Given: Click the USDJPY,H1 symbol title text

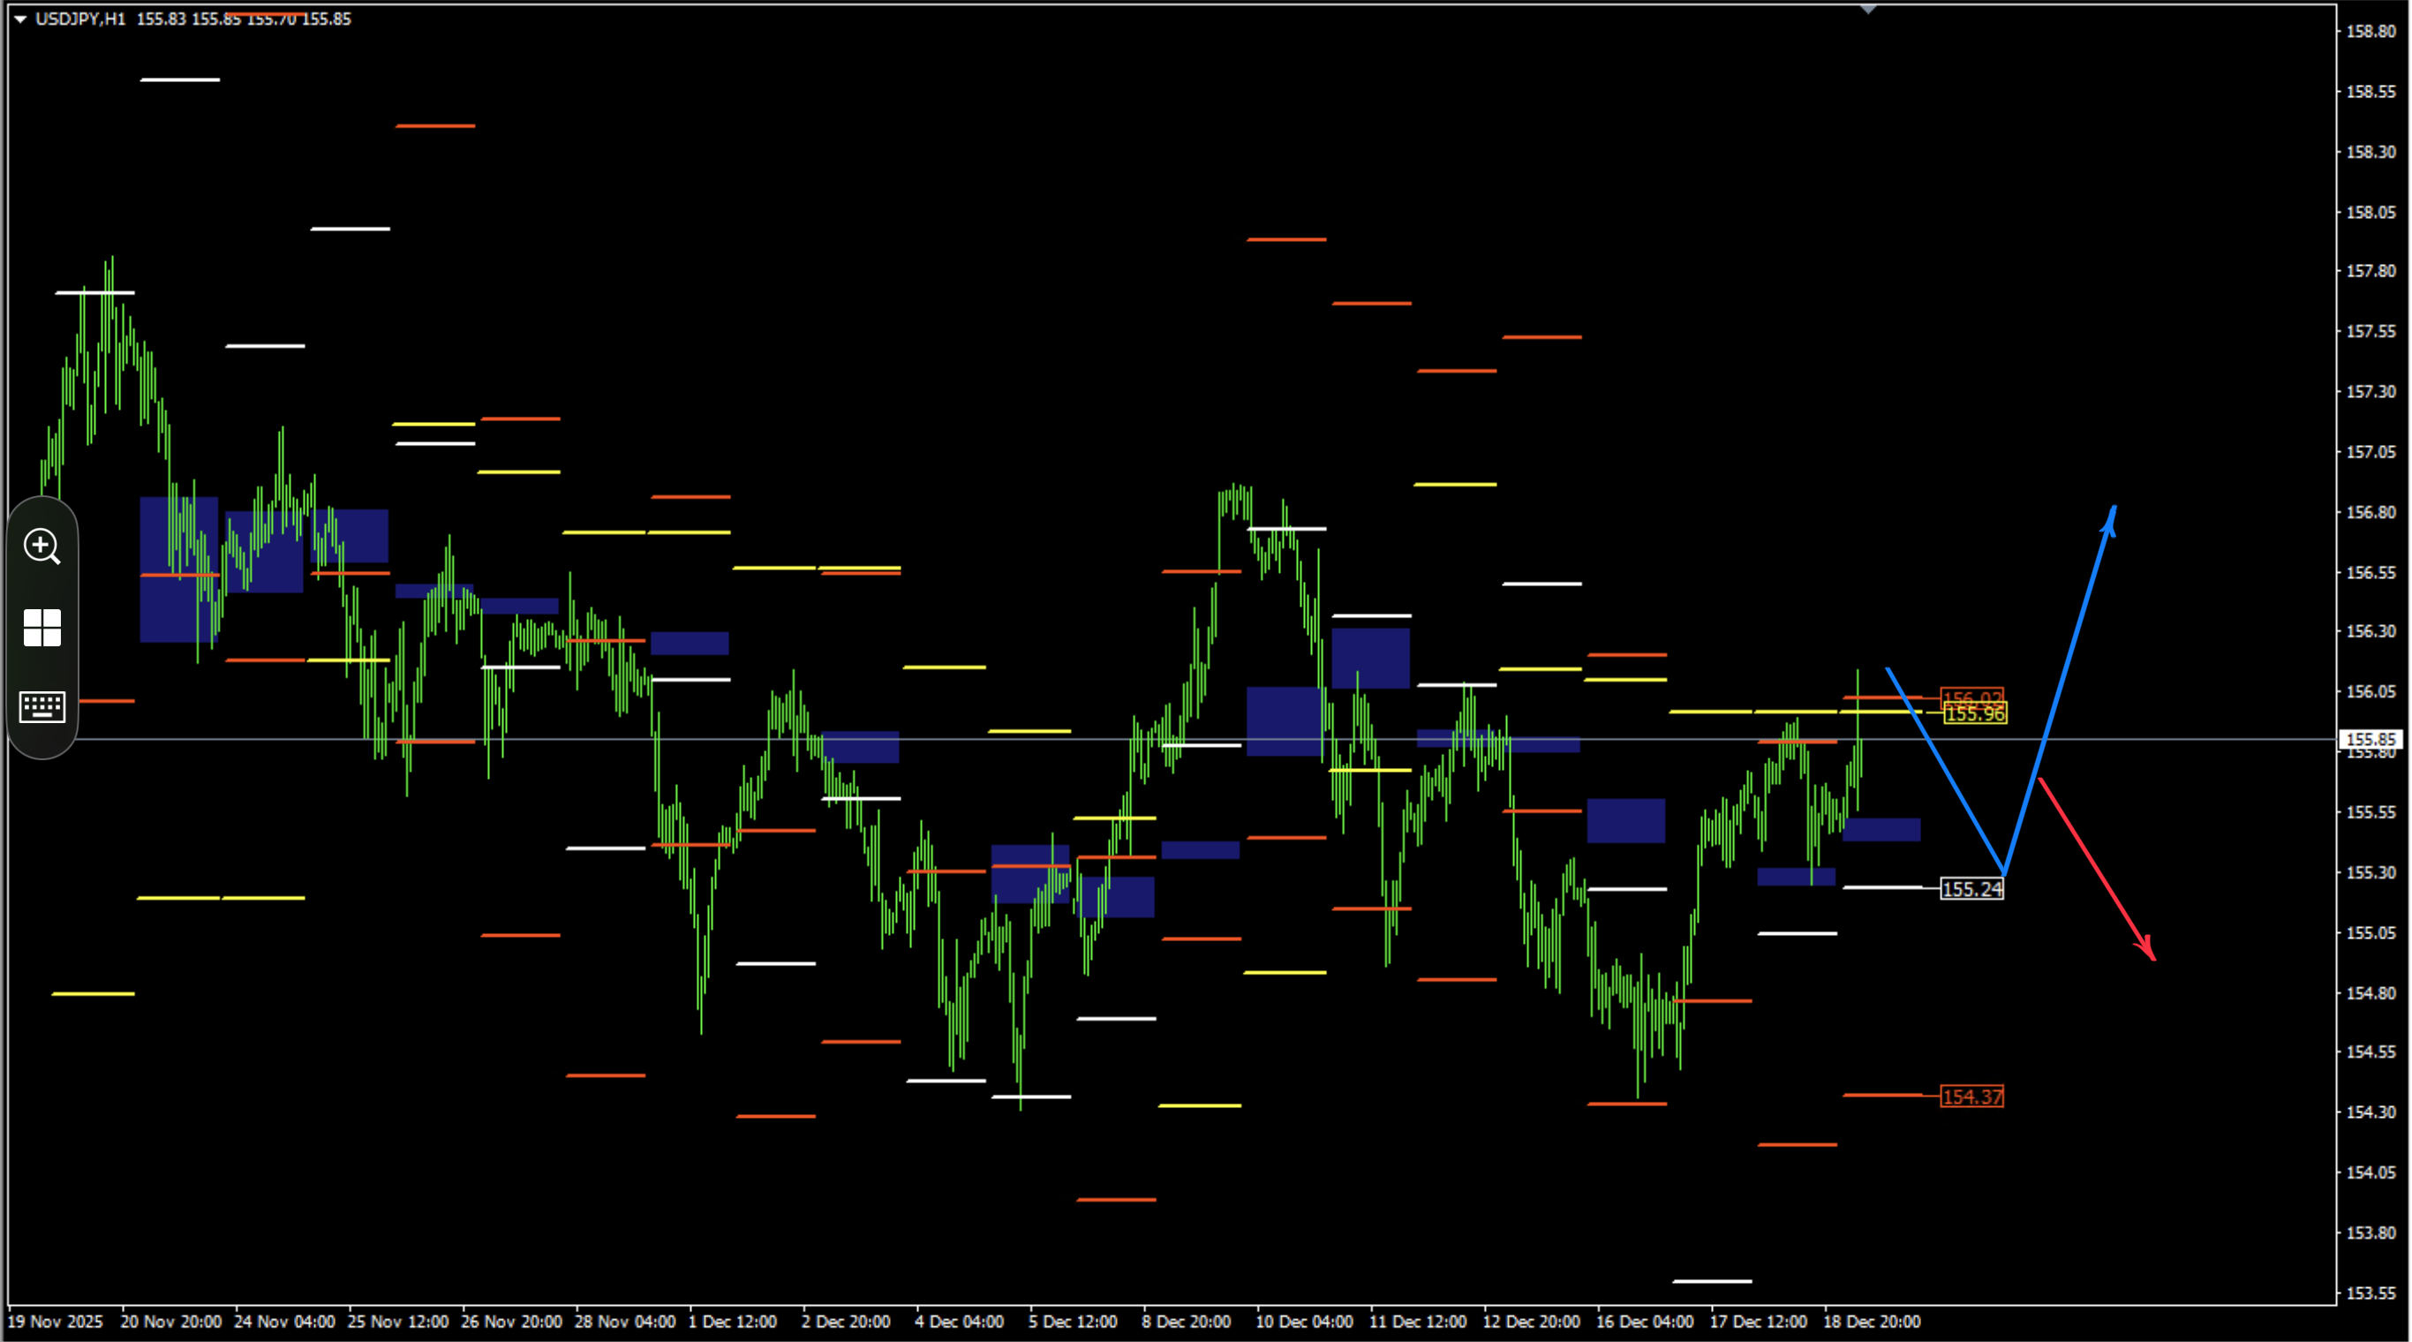Looking at the screenshot, I should coord(80,19).
